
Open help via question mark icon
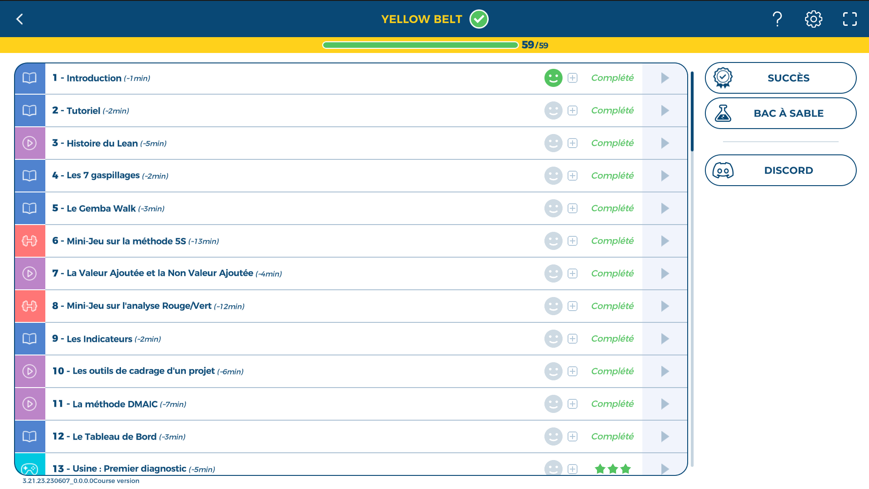[777, 19]
